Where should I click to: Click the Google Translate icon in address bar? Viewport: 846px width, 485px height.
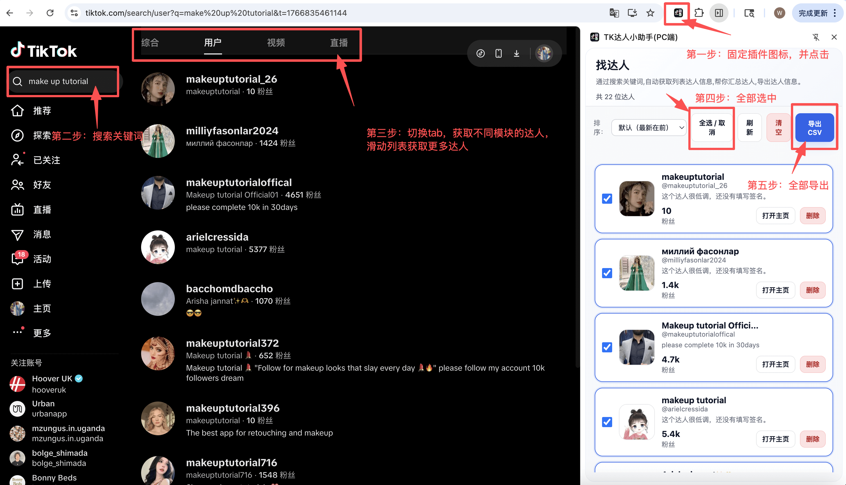point(614,13)
